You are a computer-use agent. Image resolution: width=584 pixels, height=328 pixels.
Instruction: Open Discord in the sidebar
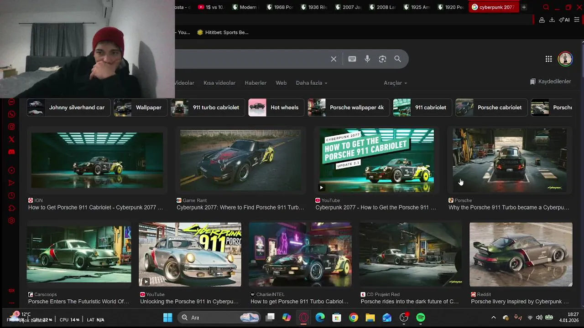click(x=11, y=152)
